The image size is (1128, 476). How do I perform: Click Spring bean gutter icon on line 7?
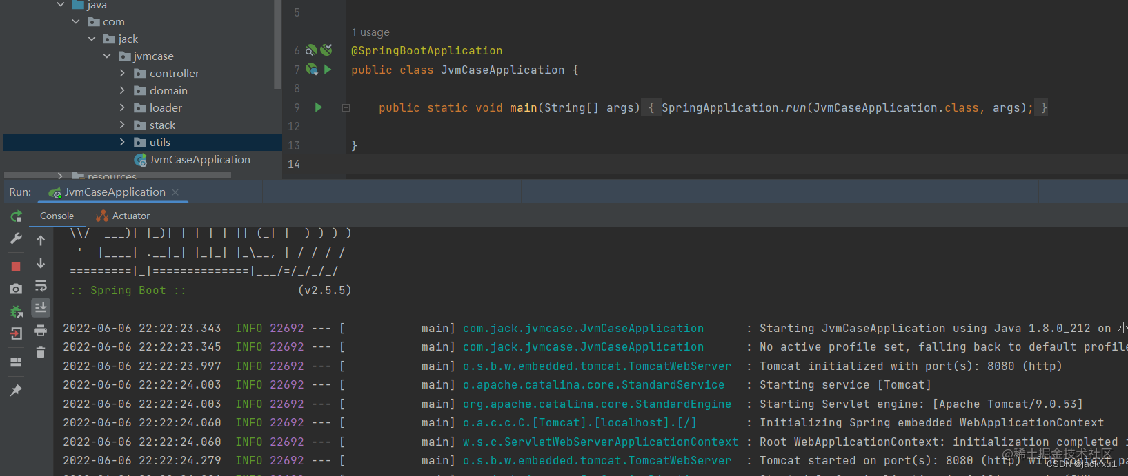click(x=312, y=70)
